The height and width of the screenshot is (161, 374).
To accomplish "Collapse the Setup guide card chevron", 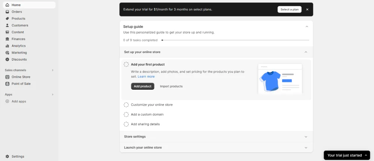I will 307,27.
